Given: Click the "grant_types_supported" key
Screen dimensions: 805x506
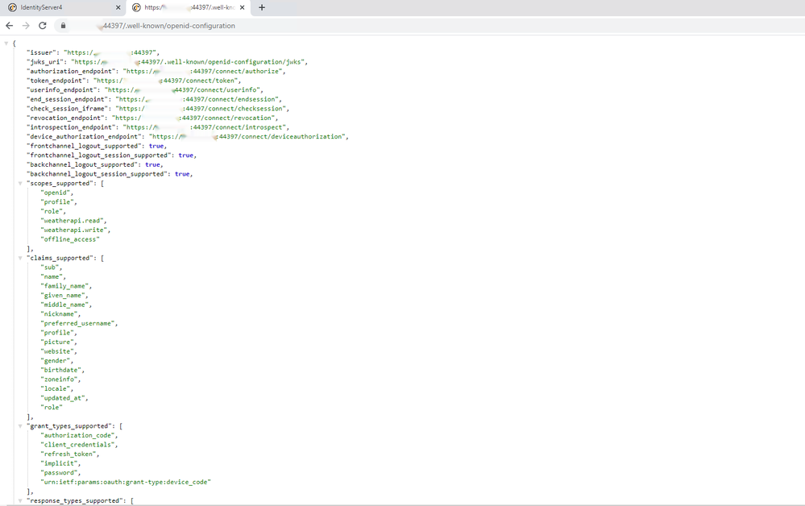Looking at the screenshot, I should 69,426.
